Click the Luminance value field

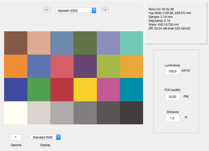172,71
